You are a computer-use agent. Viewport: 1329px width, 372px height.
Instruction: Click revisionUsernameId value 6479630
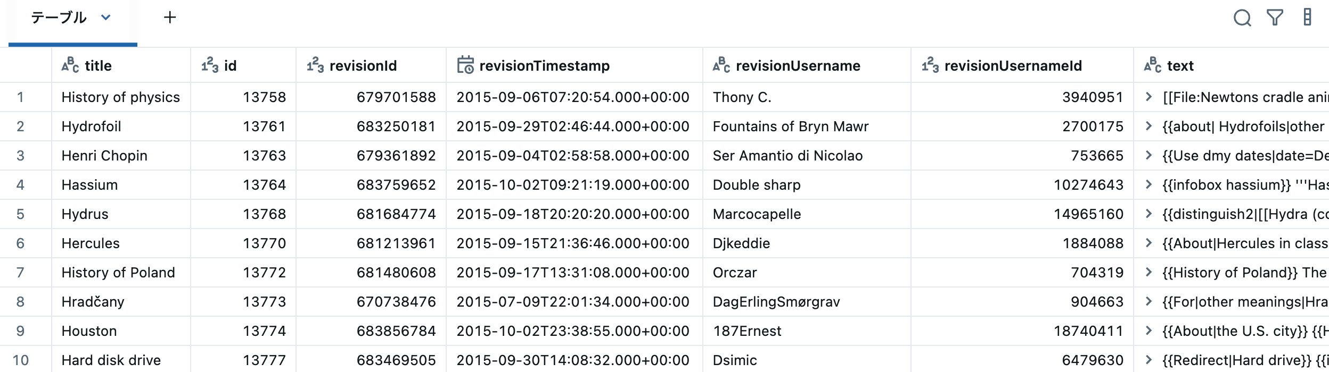click(1093, 360)
